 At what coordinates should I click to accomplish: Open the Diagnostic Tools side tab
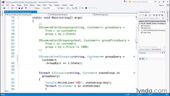168,16
